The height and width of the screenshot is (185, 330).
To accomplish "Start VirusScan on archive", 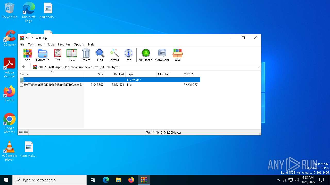I will [146, 55].
